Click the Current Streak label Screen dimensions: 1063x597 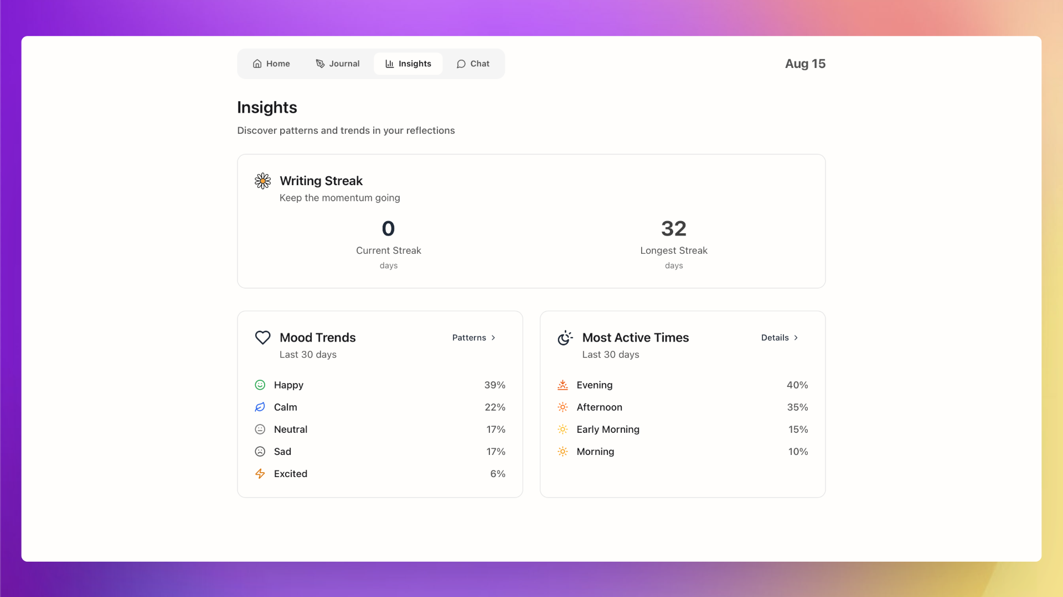[x=388, y=250]
